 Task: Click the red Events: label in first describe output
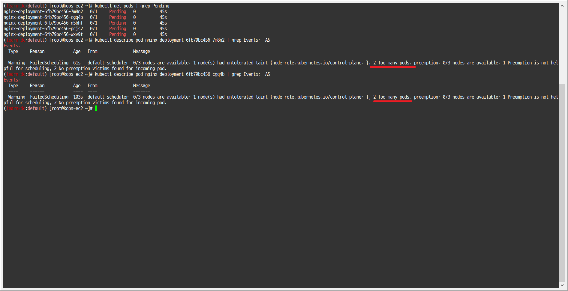tap(11, 46)
